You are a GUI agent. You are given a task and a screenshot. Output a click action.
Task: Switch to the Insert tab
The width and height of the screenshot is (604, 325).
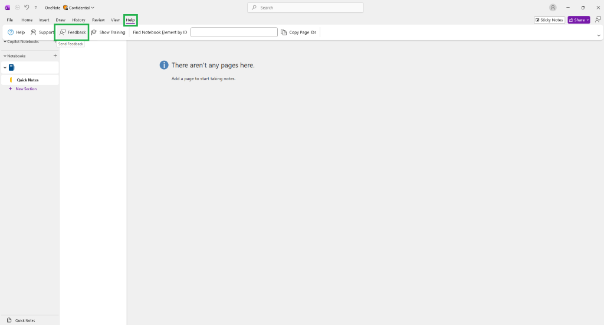(x=44, y=20)
